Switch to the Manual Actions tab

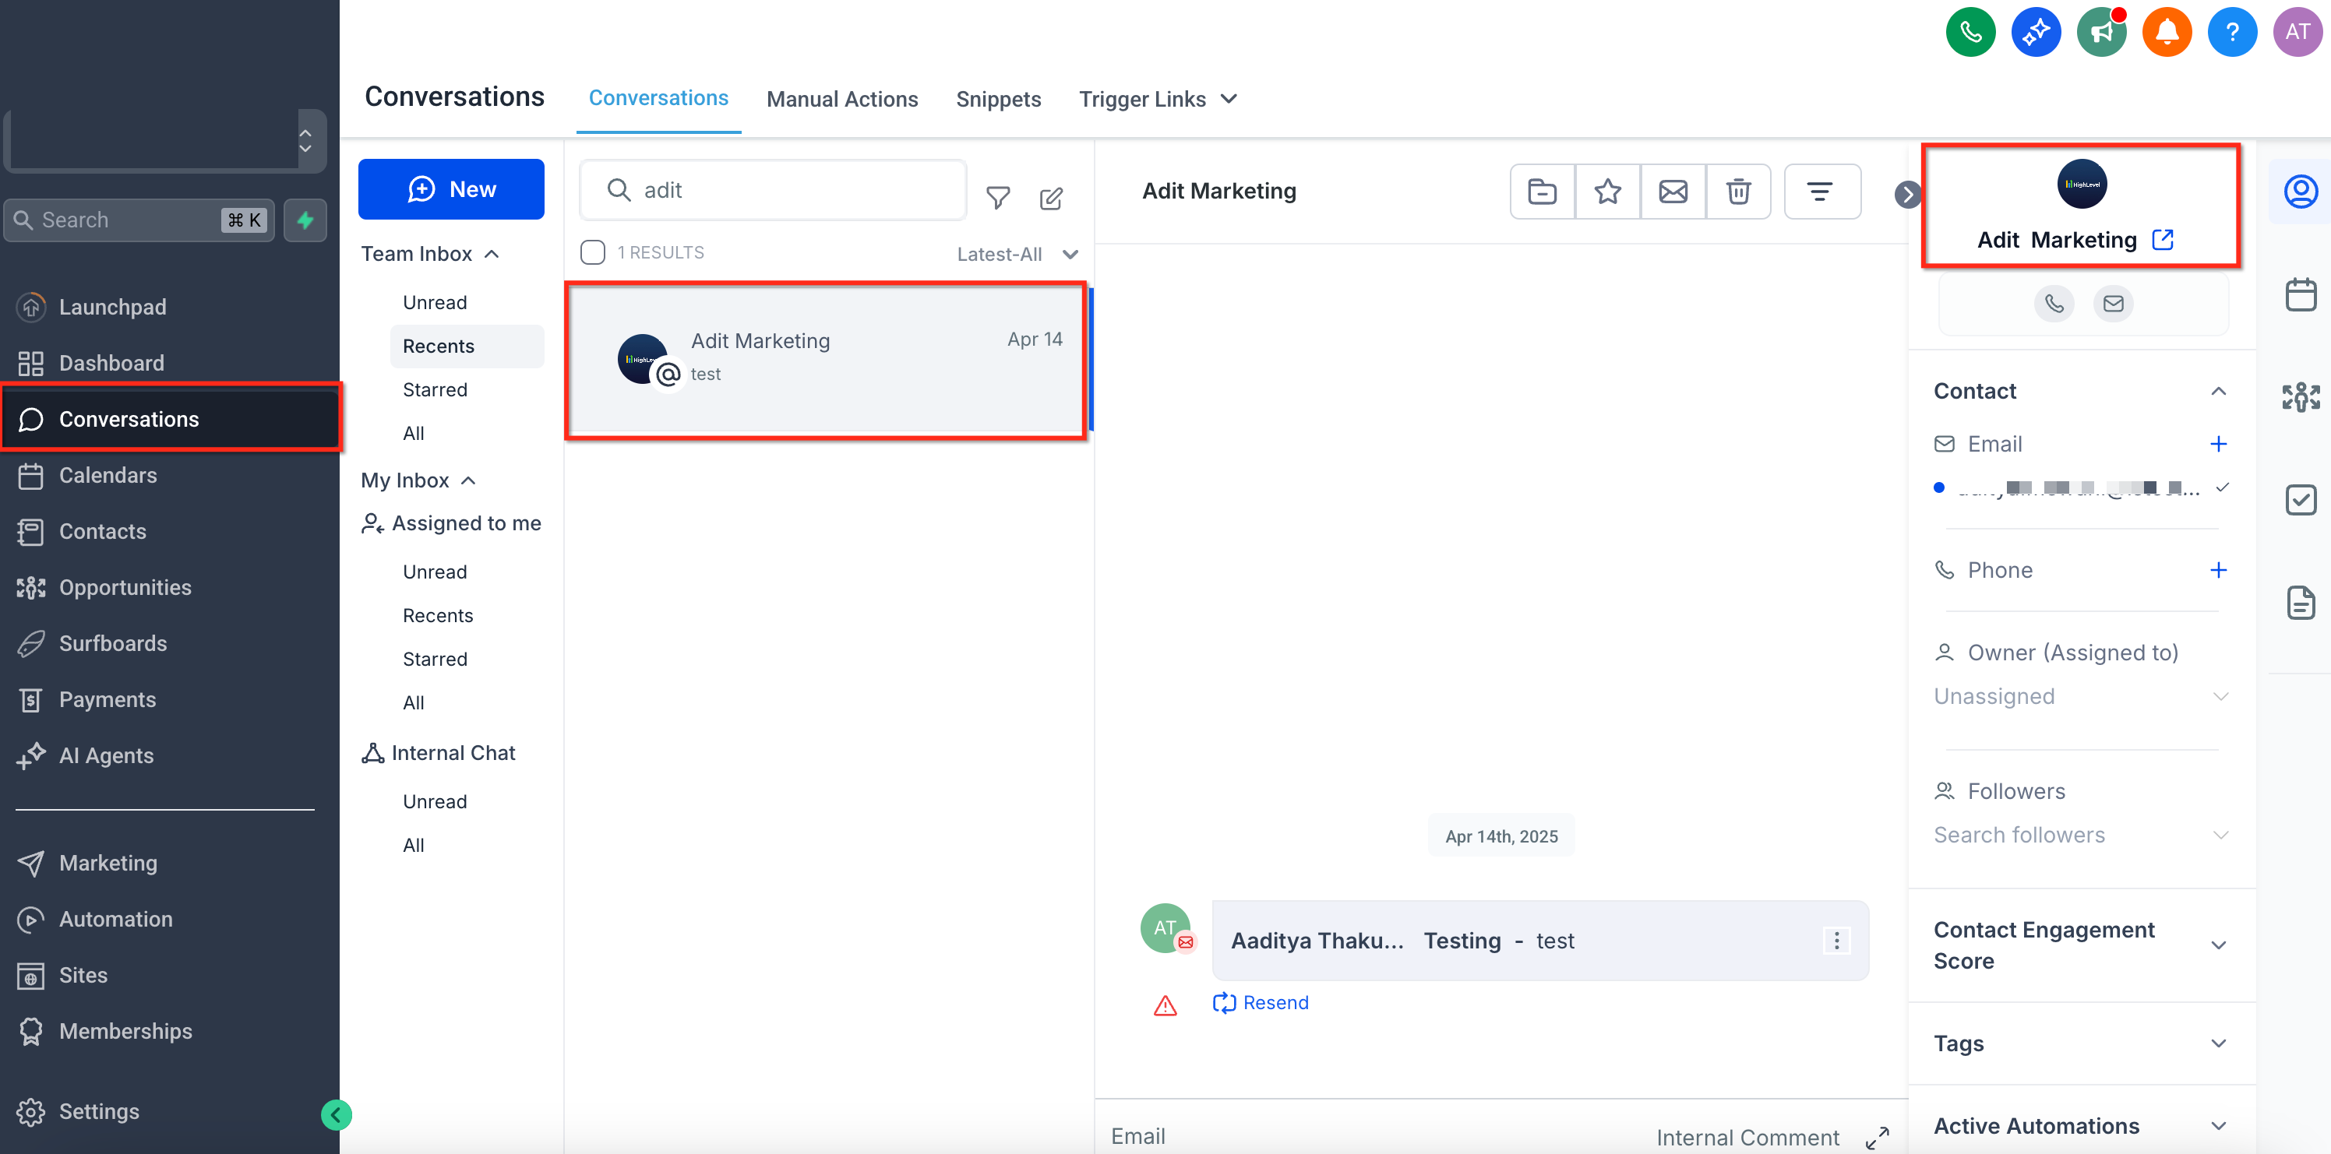pyautogui.click(x=841, y=99)
